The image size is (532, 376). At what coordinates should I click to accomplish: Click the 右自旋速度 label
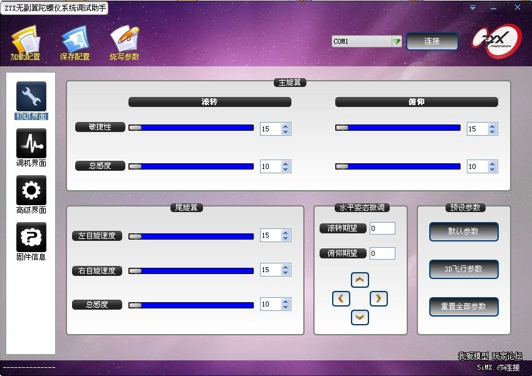click(97, 271)
